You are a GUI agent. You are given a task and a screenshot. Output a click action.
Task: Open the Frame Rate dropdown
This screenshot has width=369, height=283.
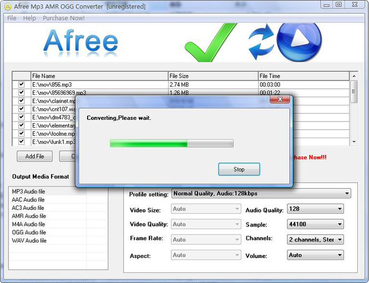[206, 240]
